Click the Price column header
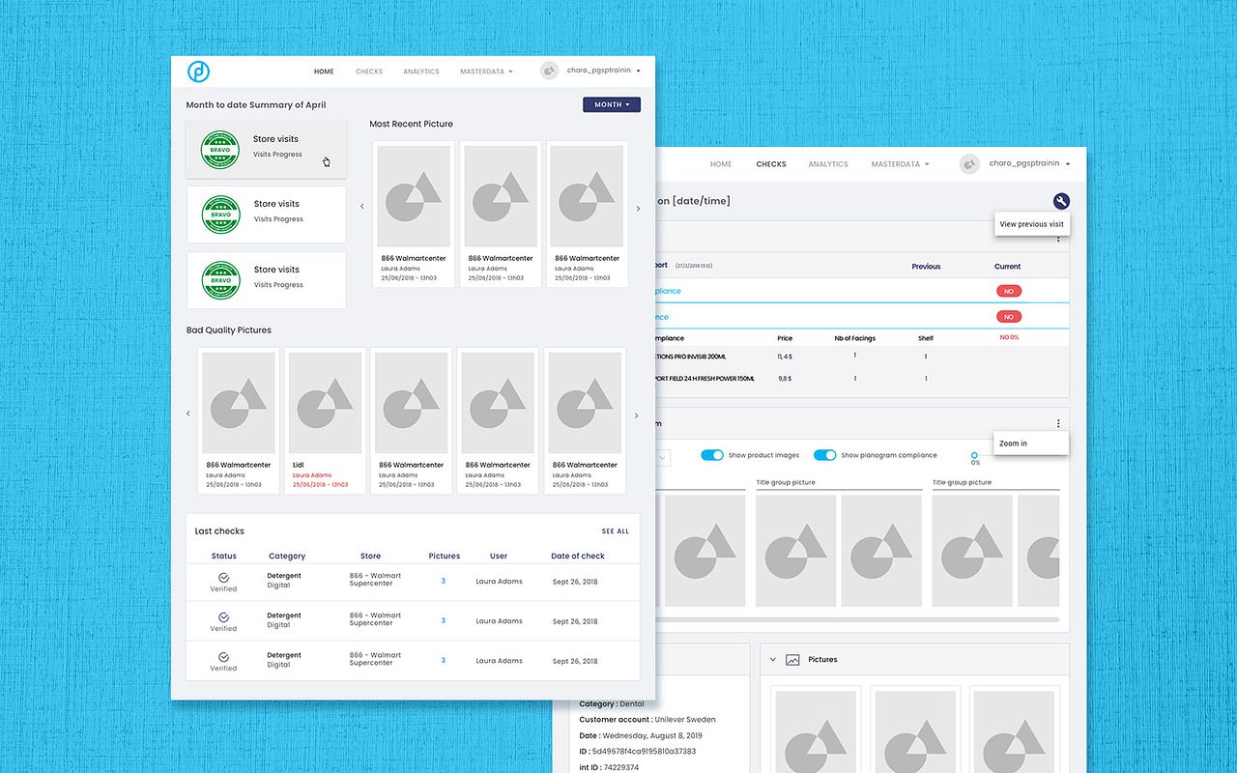1237x773 pixels. tap(785, 338)
